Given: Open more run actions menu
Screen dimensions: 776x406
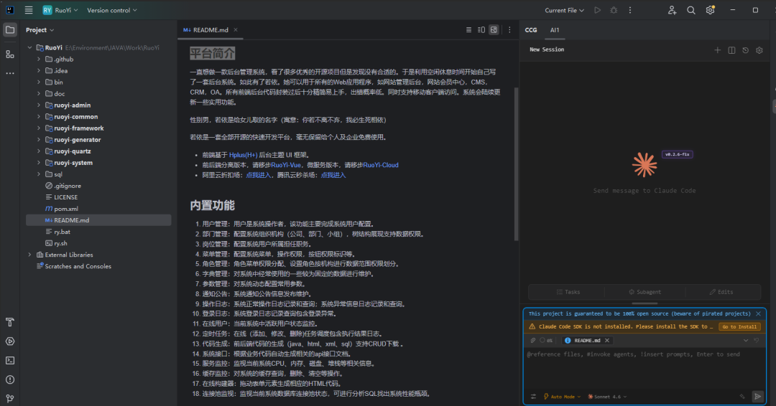Looking at the screenshot, I should [630, 10].
